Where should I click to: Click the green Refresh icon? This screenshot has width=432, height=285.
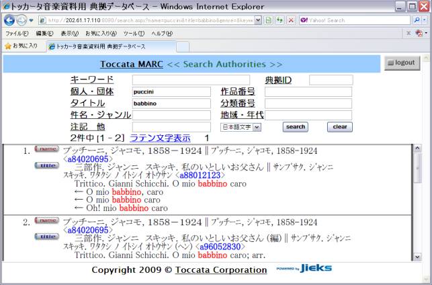pyautogui.click(x=279, y=20)
